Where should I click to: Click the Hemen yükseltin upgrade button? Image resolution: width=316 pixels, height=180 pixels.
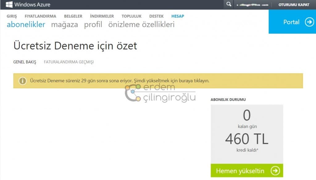coord(247,170)
